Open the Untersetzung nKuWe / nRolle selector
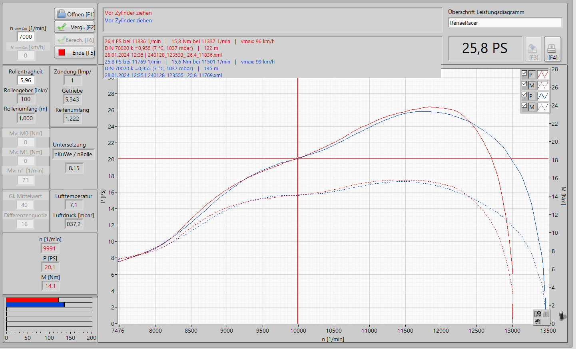Viewport: 576px width, 349px height. pos(74,154)
